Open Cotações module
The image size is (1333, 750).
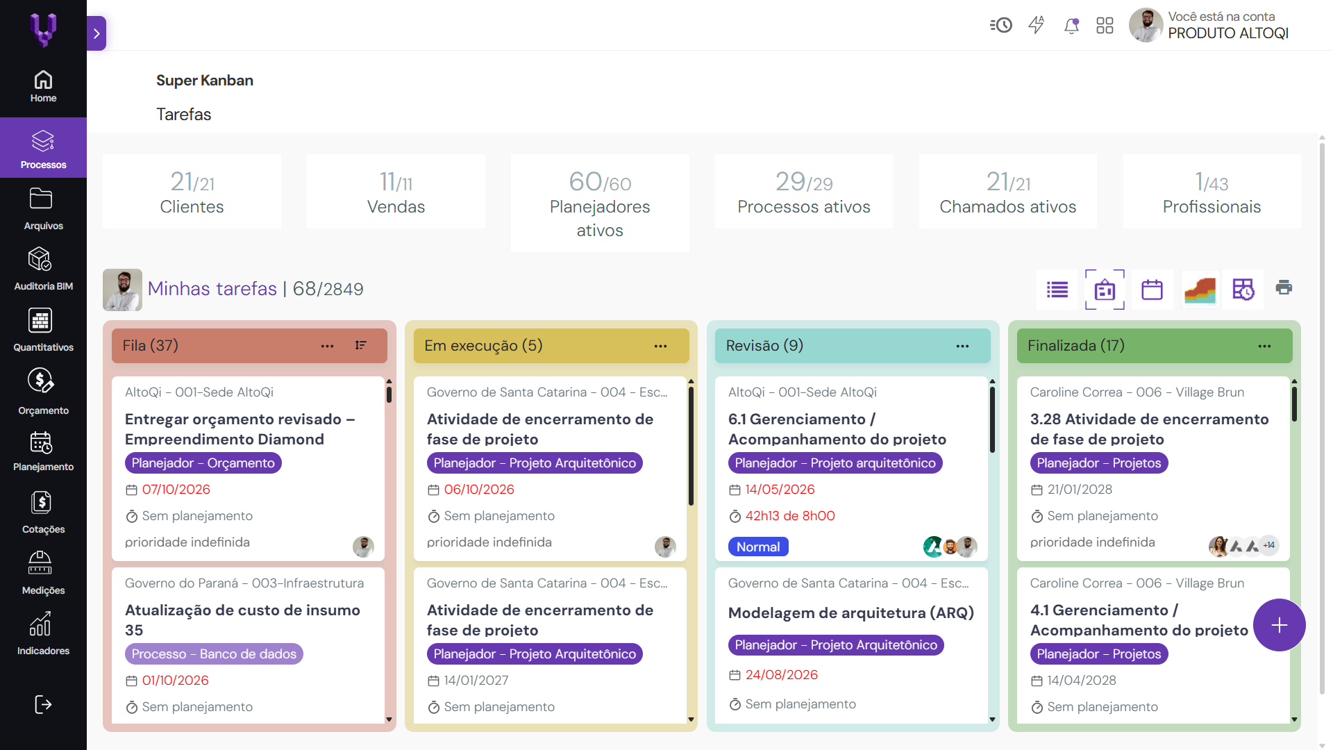tap(43, 512)
